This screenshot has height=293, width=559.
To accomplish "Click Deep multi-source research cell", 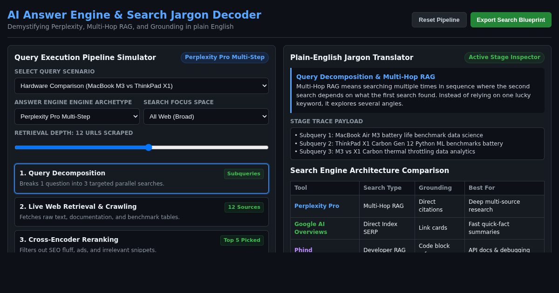I will [504, 206].
